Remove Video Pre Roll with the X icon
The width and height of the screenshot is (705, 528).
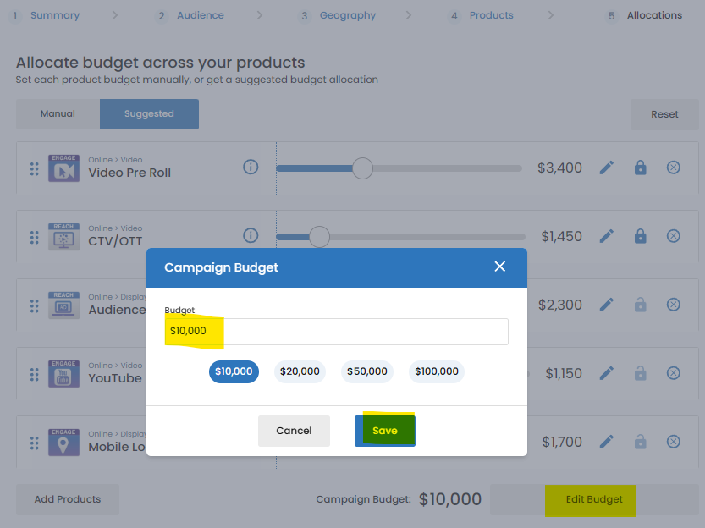coord(673,168)
